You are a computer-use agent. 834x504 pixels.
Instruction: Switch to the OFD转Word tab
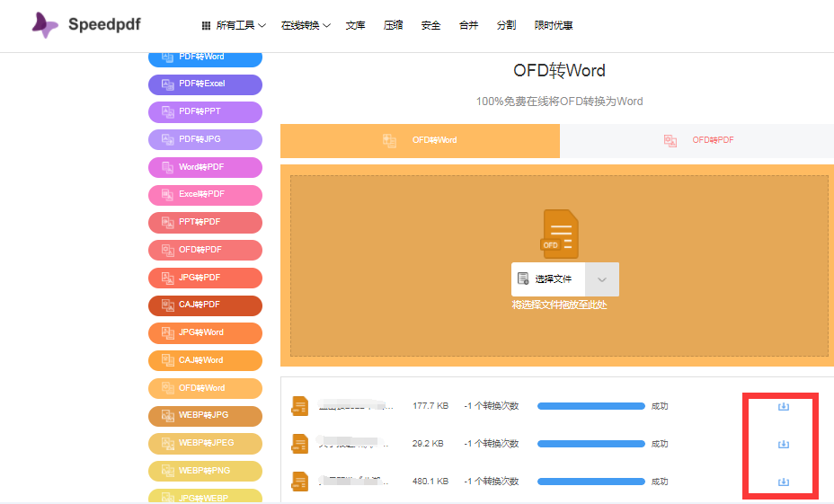[420, 140]
